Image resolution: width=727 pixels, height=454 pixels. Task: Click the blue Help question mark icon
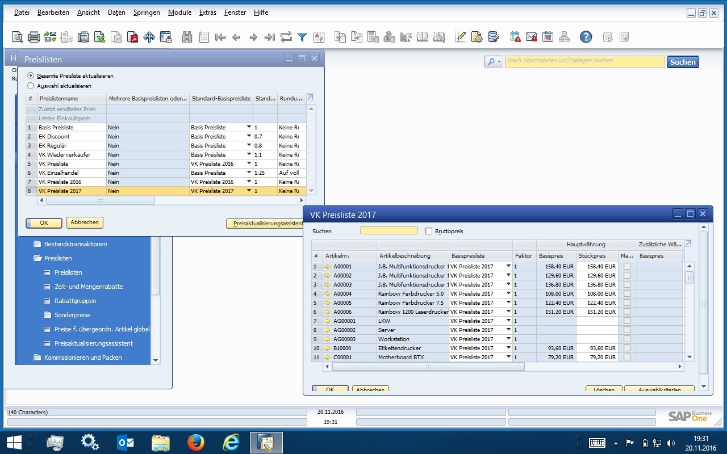(x=586, y=37)
